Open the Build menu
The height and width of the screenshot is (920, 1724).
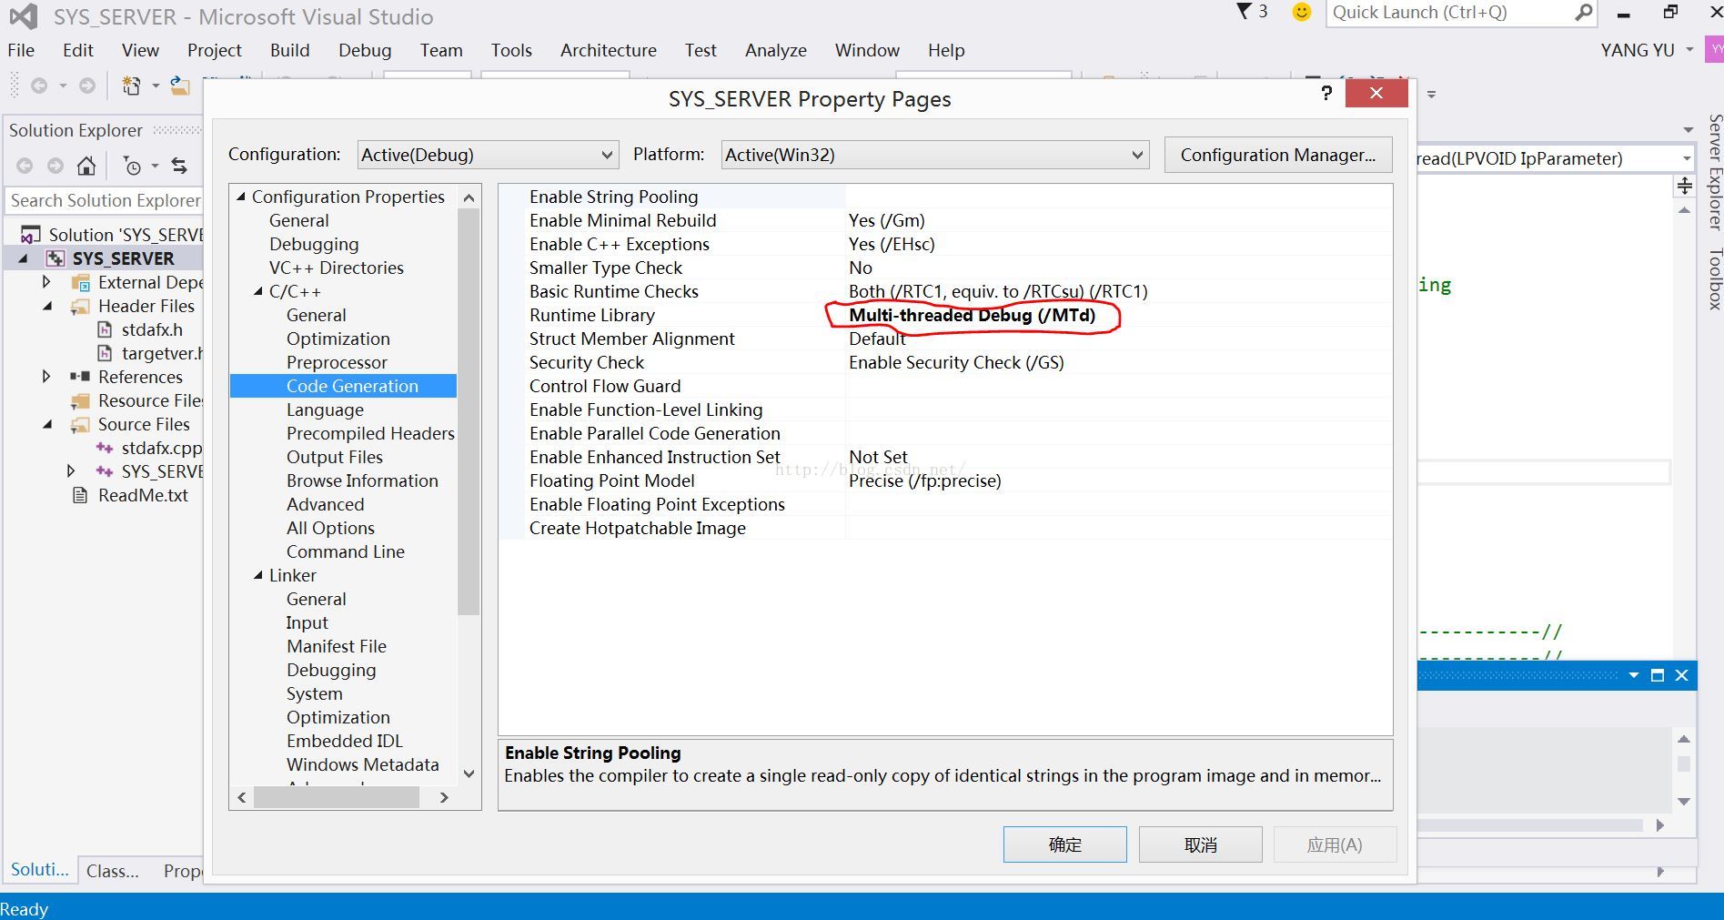[290, 50]
